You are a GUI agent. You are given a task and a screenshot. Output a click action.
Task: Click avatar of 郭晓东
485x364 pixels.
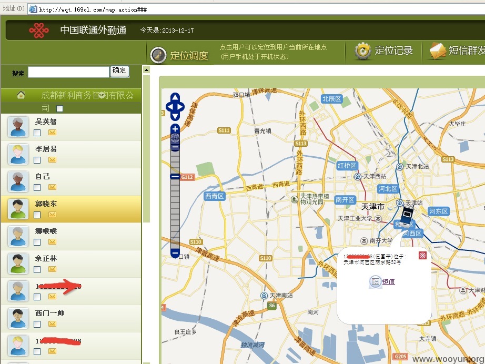tap(18, 209)
